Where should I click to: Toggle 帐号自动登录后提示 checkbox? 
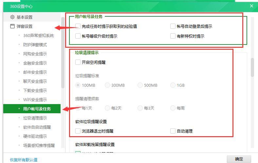173,26
